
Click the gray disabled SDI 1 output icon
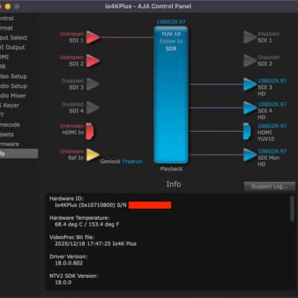tap(250, 37)
